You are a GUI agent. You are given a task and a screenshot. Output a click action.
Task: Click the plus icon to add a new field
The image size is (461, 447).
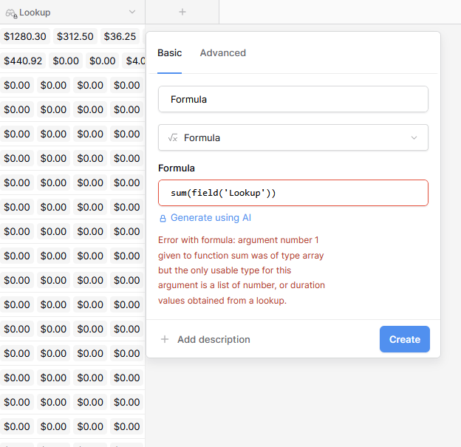182,12
